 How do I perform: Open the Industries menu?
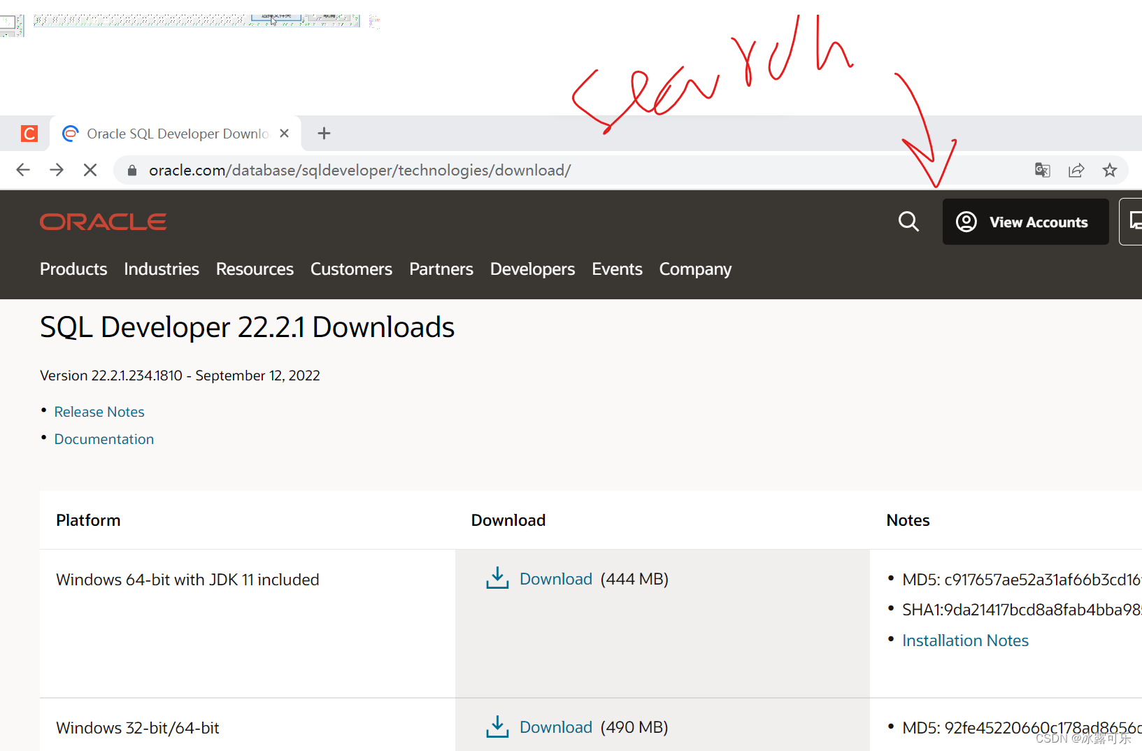point(162,269)
